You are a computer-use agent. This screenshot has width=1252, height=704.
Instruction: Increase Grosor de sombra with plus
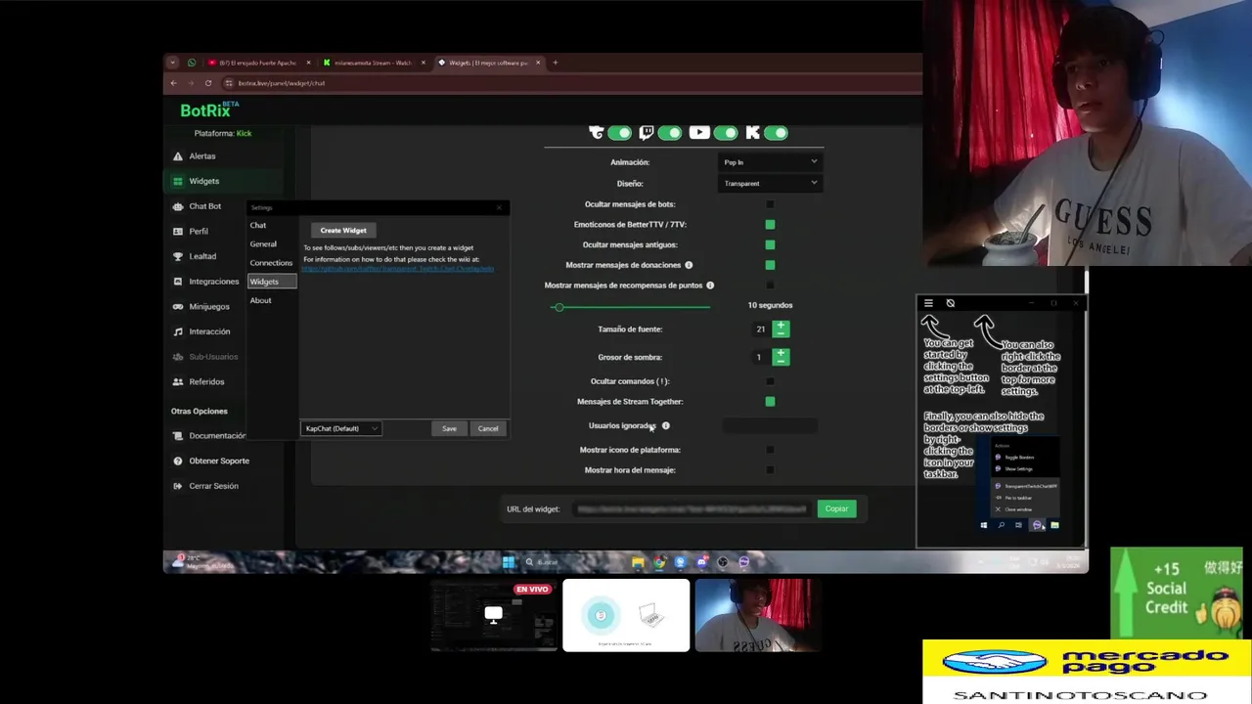(x=781, y=352)
